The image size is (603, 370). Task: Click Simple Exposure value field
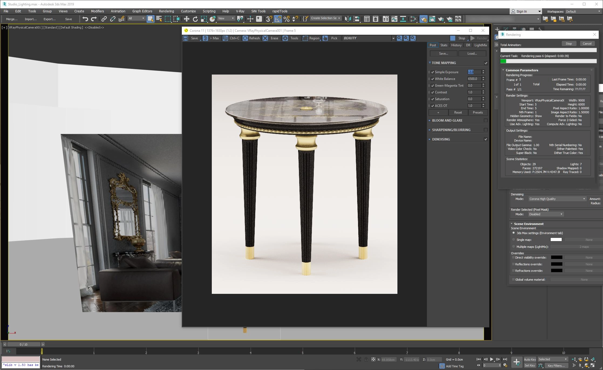[474, 72]
